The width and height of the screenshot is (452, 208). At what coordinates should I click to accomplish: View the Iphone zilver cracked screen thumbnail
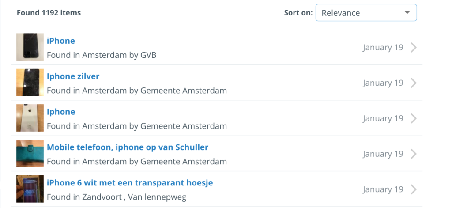[x=30, y=82]
